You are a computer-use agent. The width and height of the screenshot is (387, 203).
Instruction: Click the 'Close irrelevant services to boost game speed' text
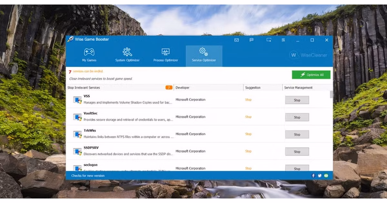[101, 79]
